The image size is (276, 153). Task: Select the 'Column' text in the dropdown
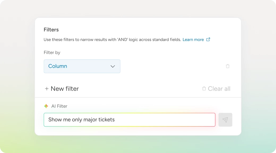[58, 66]
